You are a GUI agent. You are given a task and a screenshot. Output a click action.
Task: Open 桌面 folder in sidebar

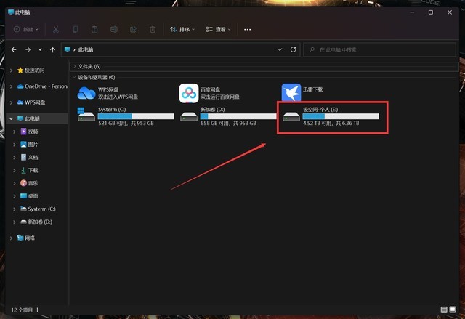(29, 196)
